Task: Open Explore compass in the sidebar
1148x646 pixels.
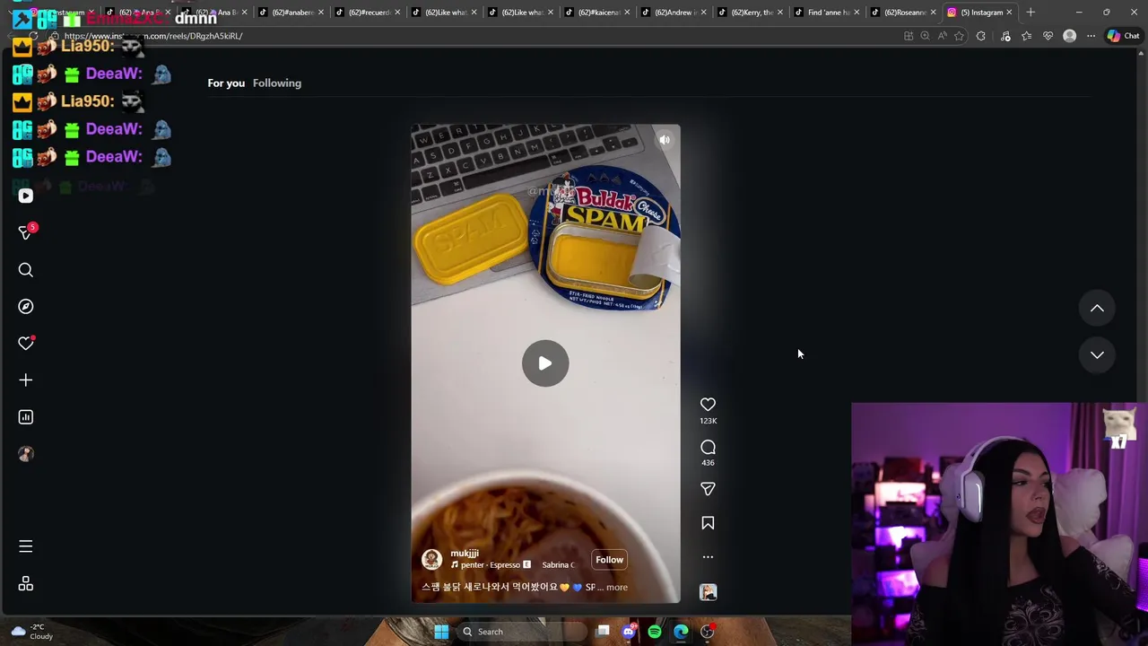Action: point(25,307)
